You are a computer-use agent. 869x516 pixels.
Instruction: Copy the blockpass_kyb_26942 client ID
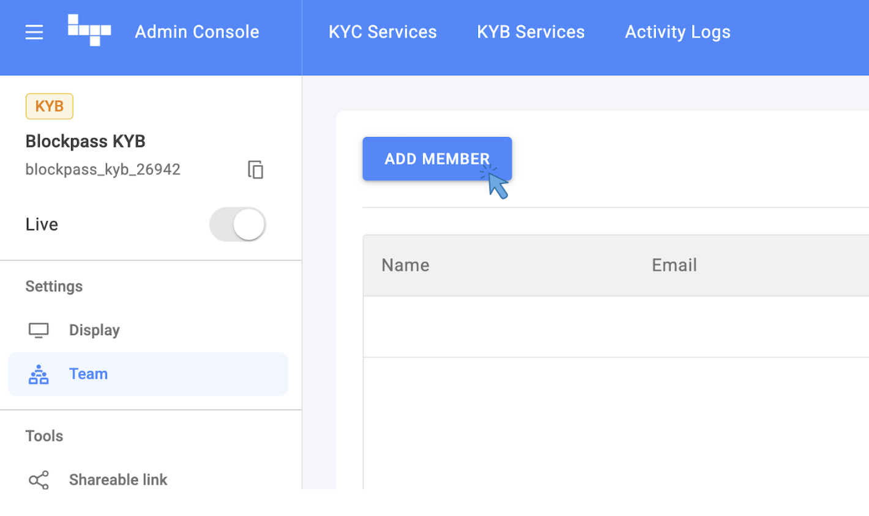pyautogui.click(x=255, y=169)
